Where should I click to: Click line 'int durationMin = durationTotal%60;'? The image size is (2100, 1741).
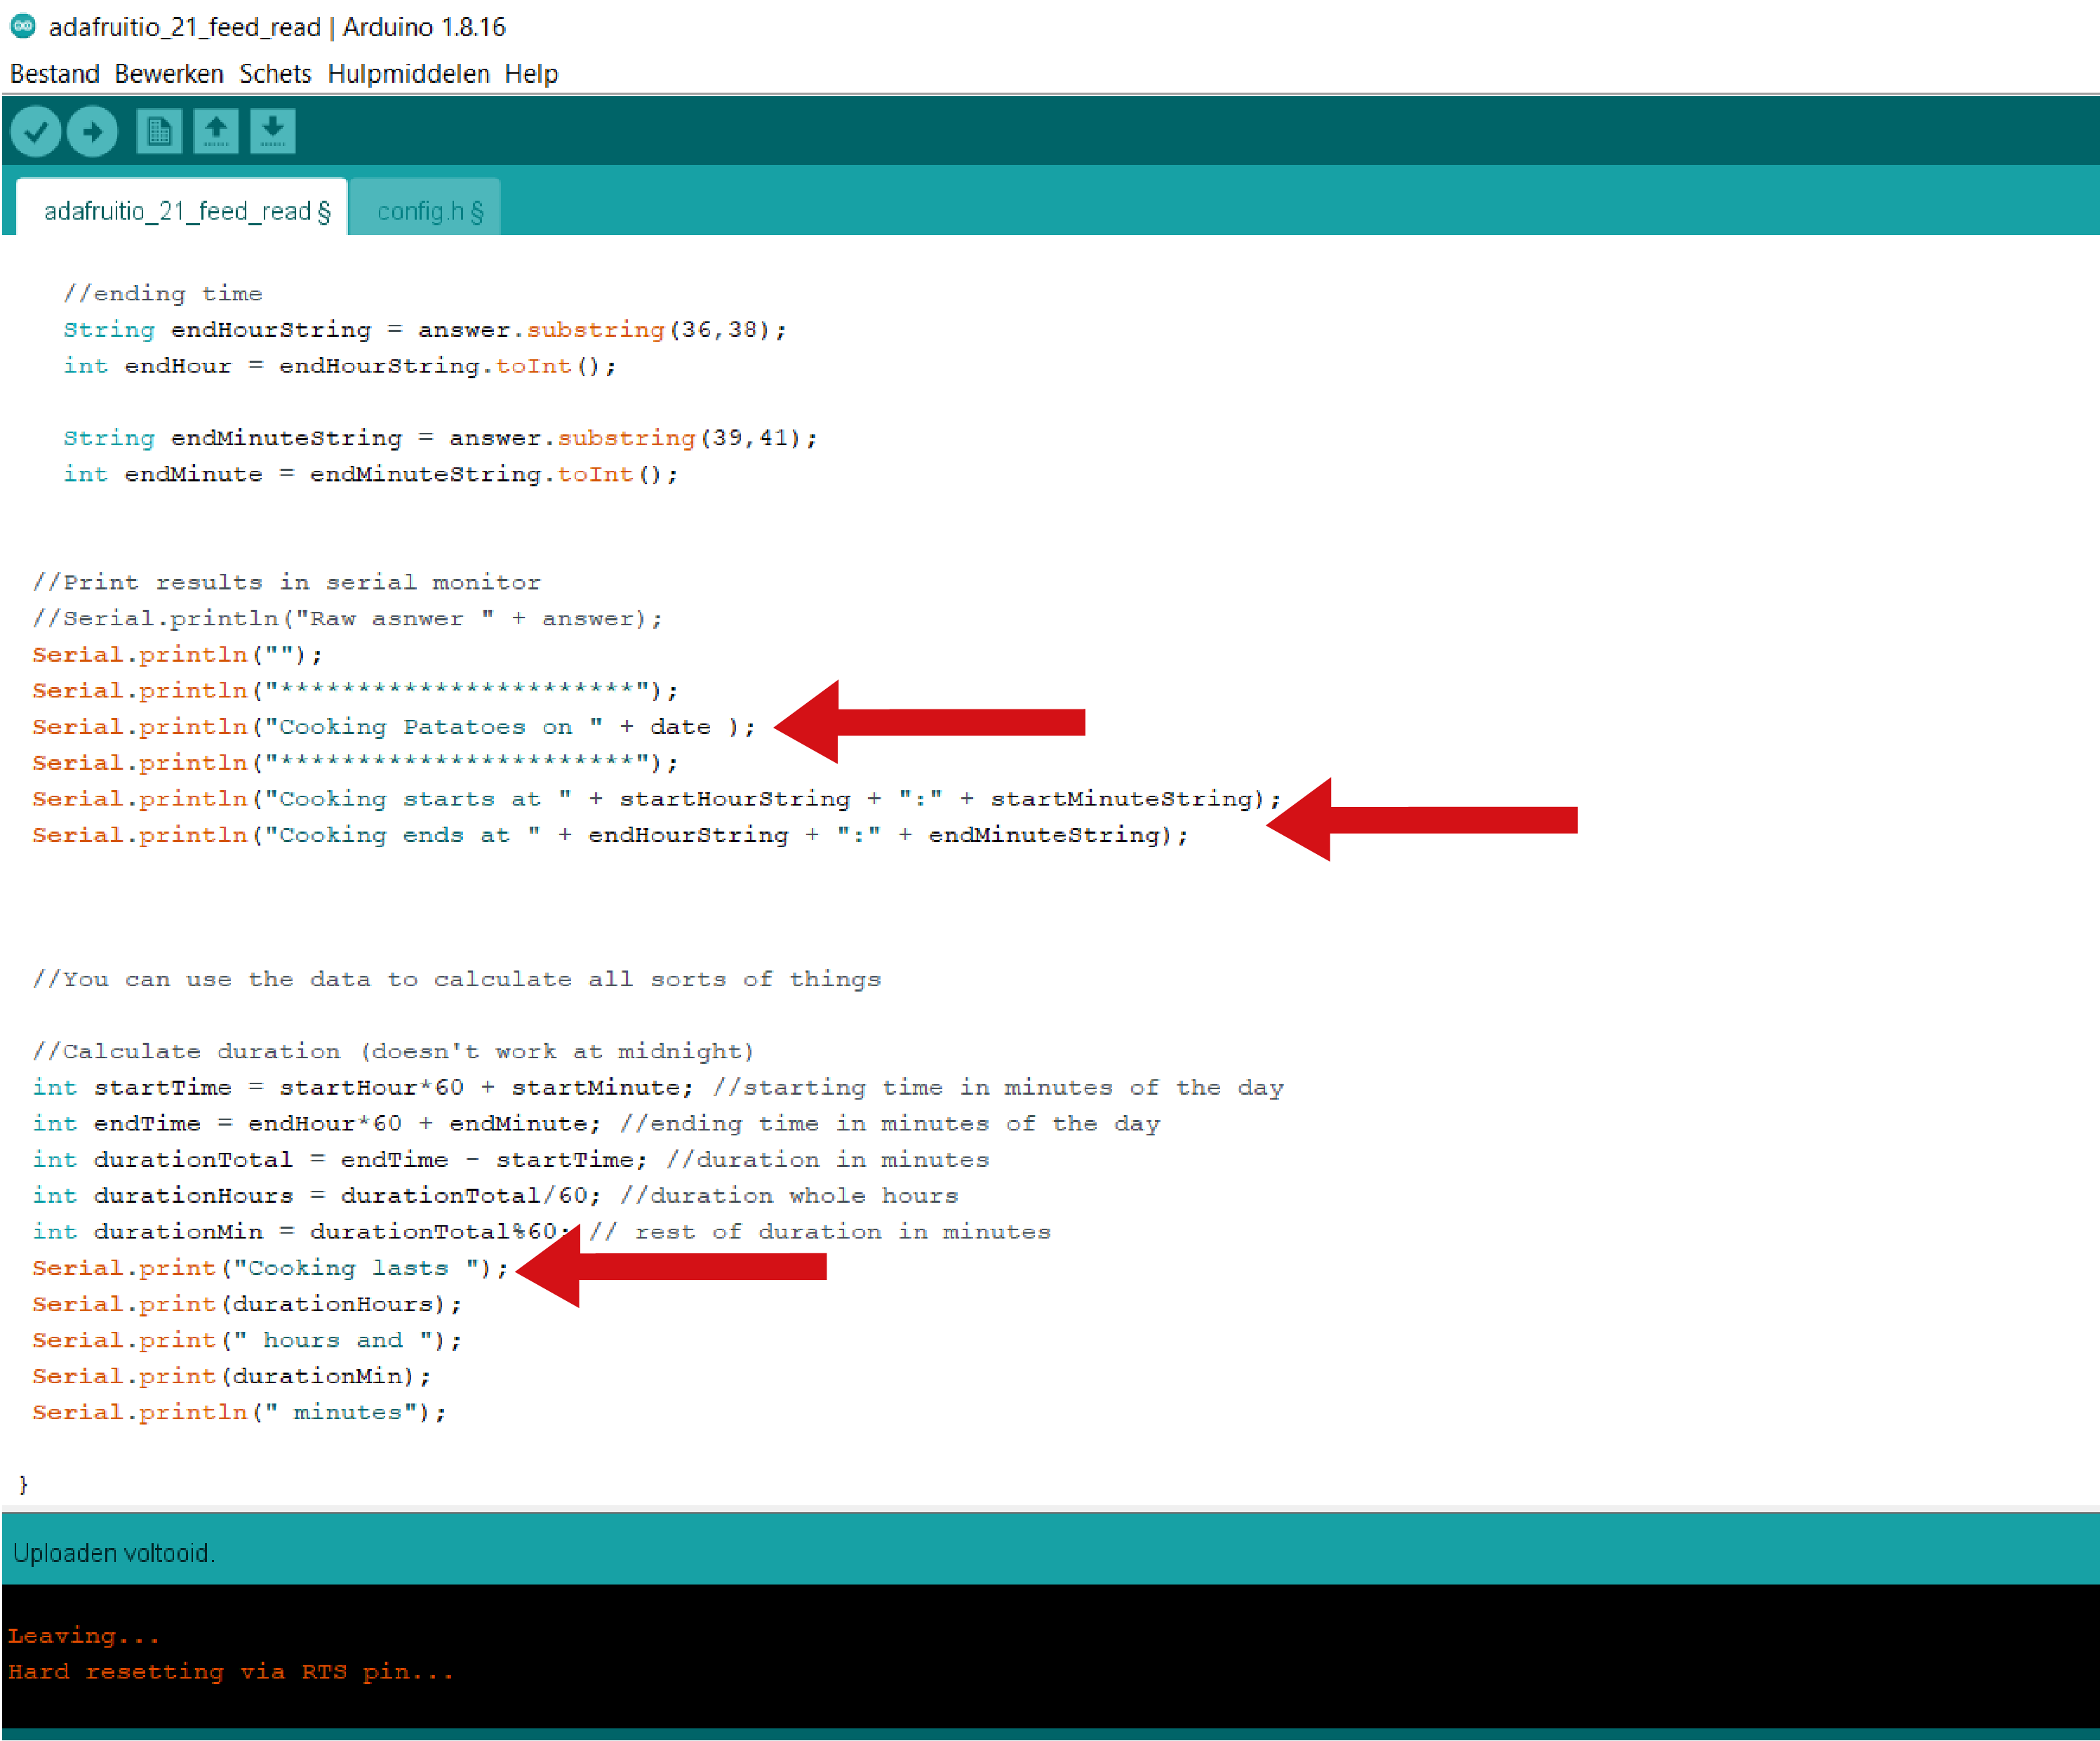click(x=301, y=1231)
